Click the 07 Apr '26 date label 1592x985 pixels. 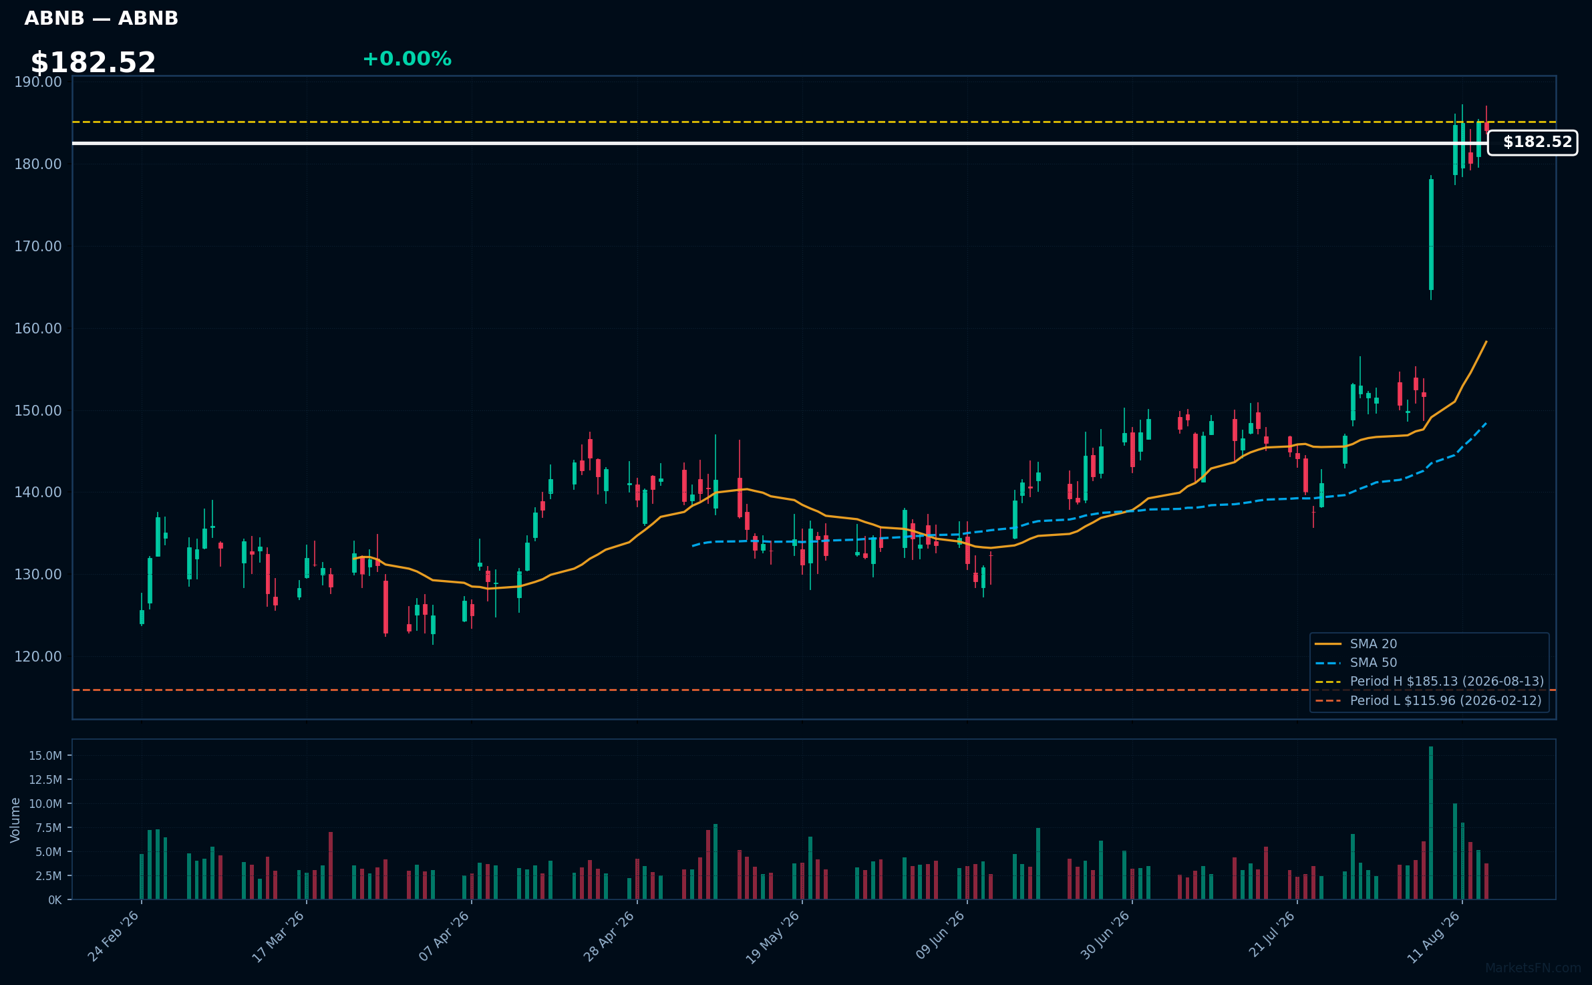[x=444, y=936]
